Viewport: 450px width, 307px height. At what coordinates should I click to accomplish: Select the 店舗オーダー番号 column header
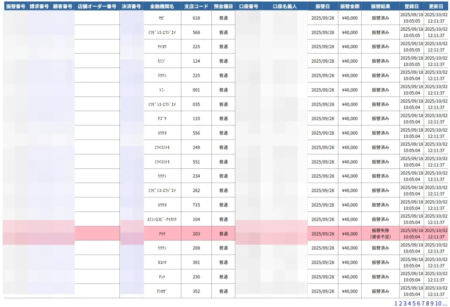coord(97,7)
